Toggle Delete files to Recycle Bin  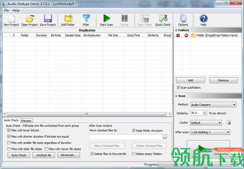[x=92, y=154]
